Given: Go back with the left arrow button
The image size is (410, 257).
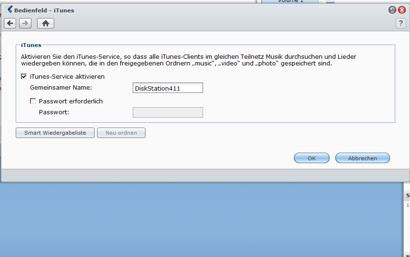Looking at the screenshot, I should 10,23.
